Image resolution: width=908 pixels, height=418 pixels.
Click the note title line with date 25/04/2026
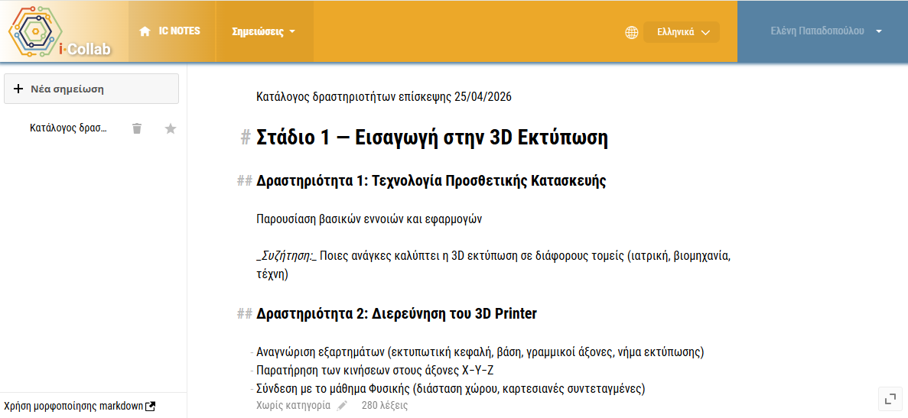coord(383,96)
